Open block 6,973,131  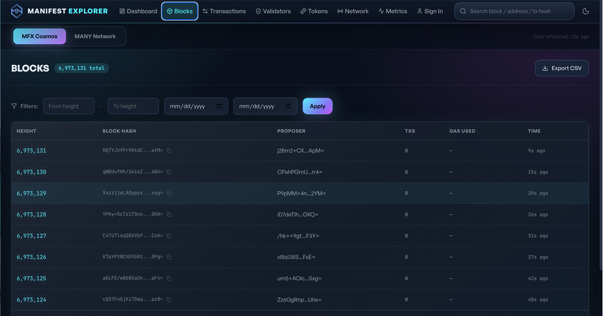pyautogui.click(x=31, y=150)
